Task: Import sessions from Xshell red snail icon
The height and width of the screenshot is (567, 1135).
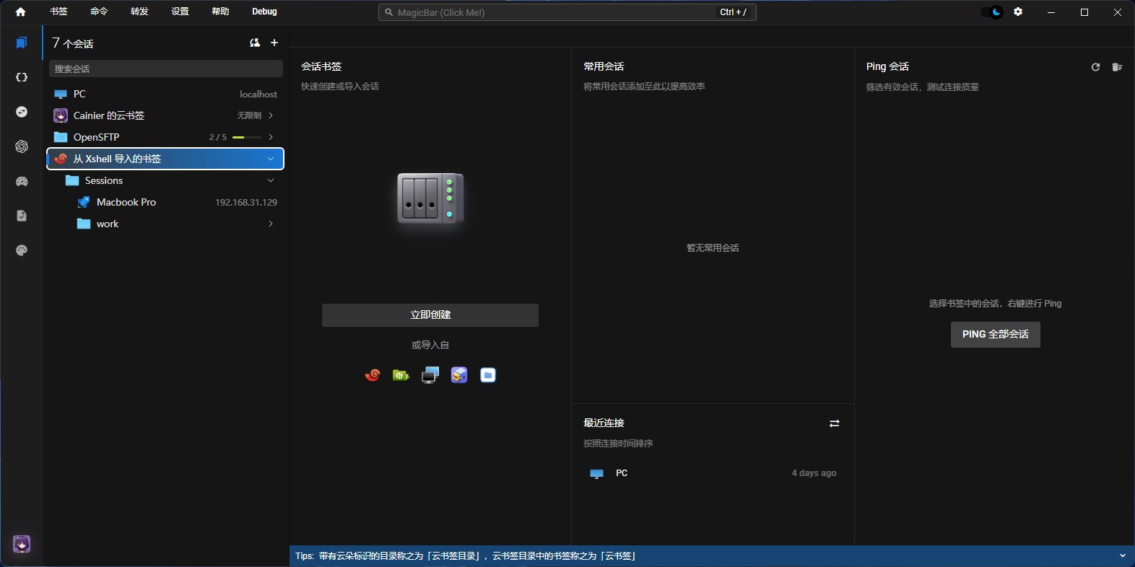Action: pyautogui.click(x=373, y=375)
